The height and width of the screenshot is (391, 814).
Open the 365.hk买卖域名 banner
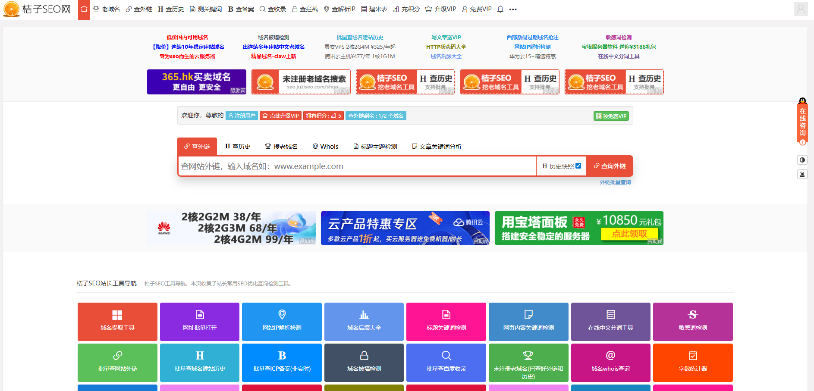(x=197, y=82)
